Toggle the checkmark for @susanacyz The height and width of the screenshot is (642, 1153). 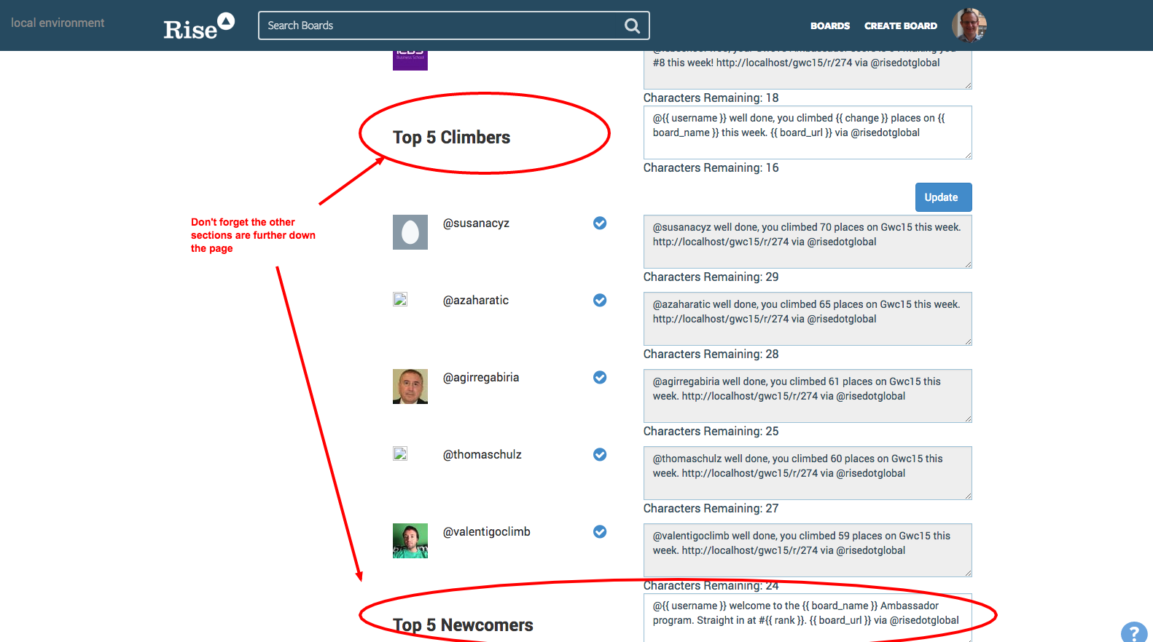coord(600,223)
